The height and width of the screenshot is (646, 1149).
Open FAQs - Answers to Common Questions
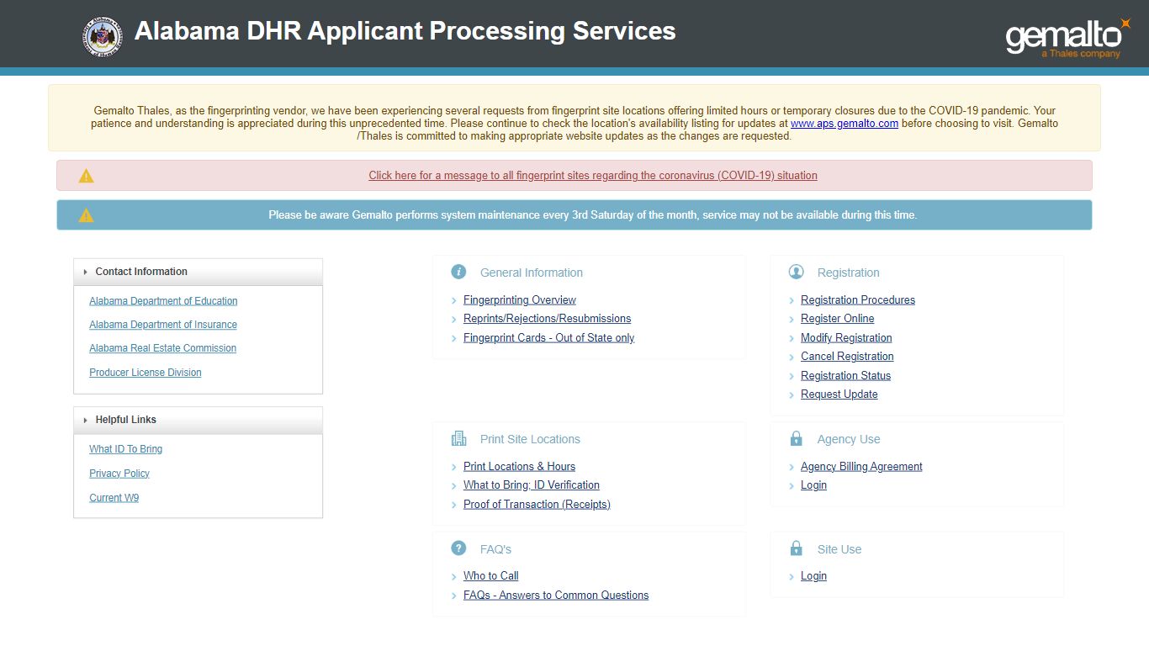pyautogui.click(x=556, y=596)
